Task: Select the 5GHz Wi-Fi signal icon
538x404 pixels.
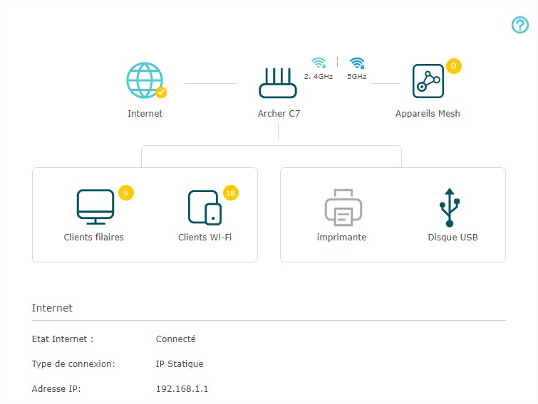Action: 357,63
